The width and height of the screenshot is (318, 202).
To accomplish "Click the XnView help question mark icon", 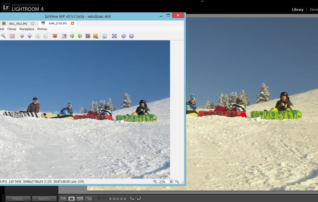I will 132,36.
